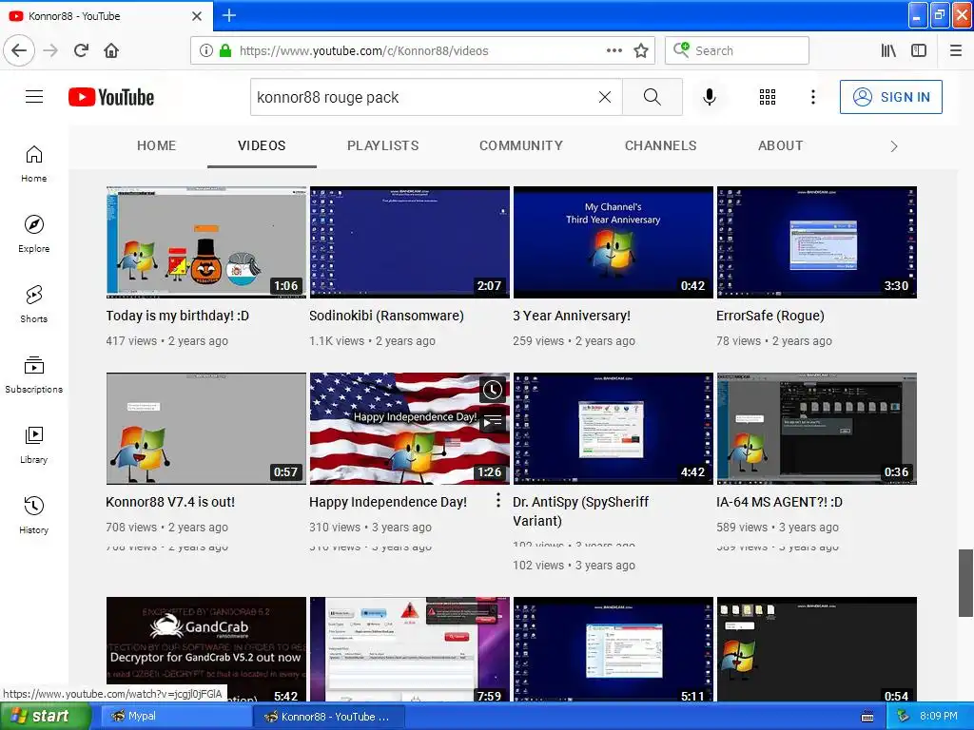Viewport: 974px width, 730px height.
Task: Expand more channel tabs with right chevron
Action: (x=894, y=145)
